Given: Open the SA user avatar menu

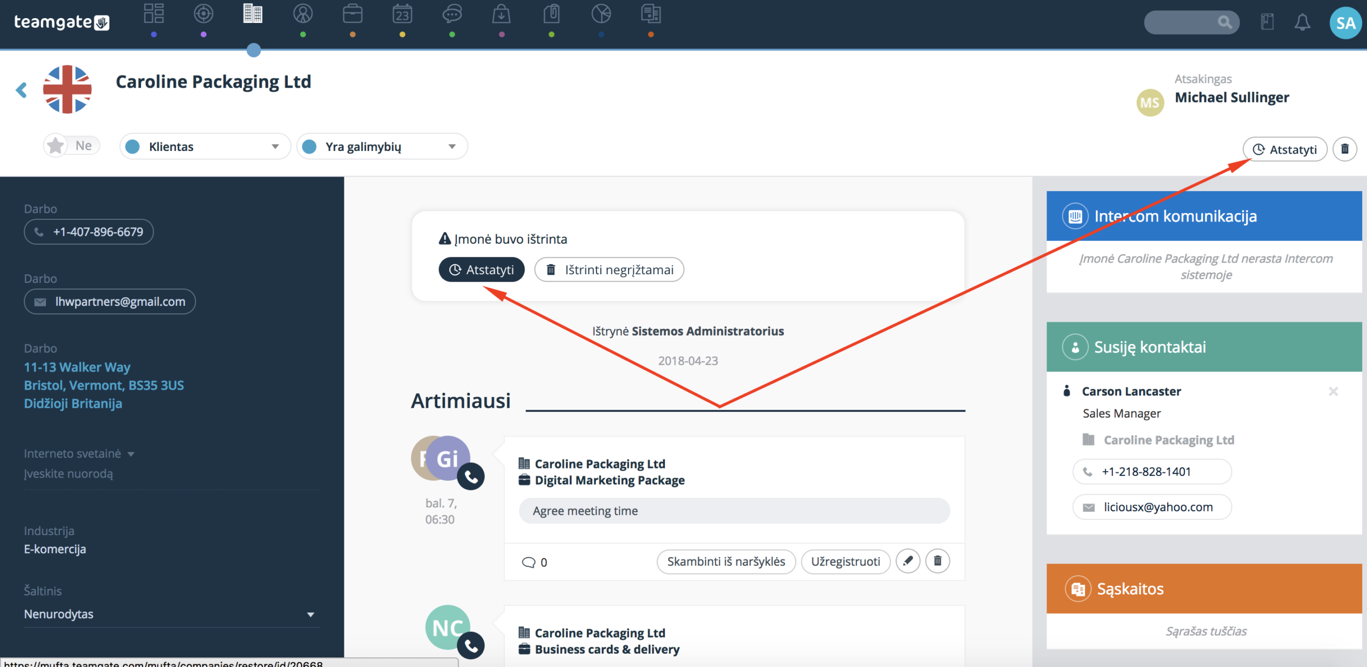Looking at the screenshot, I should pos(1346,23).
